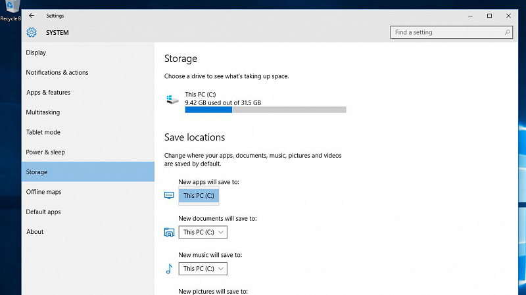
Task: Minimize the Settings window
Action: 470,16
